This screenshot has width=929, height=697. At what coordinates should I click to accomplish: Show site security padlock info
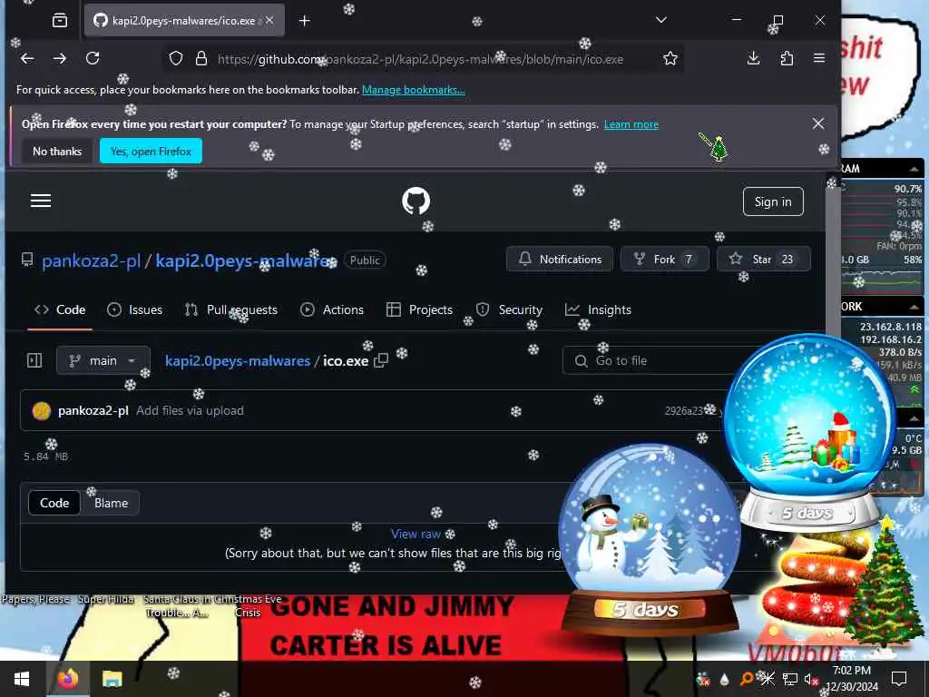click(x=201, y=59)
